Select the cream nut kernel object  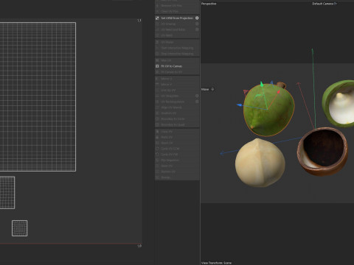pos(260,163)
